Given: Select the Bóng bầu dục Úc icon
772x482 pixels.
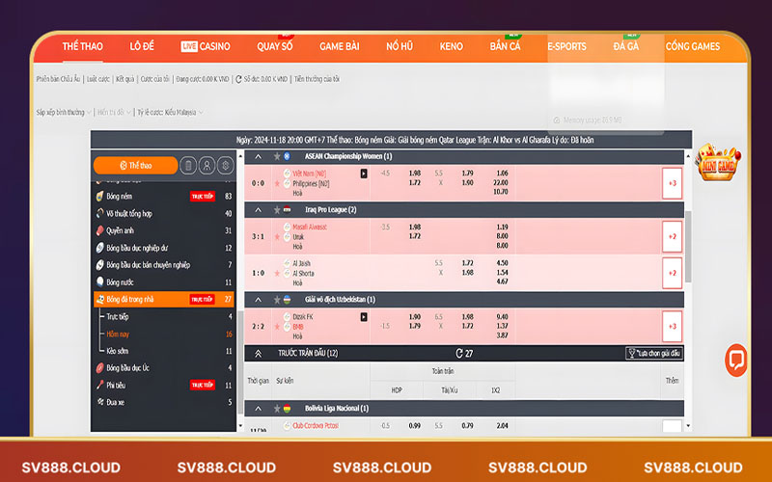Looking at the screenshot, I should (x=100, y=368).
